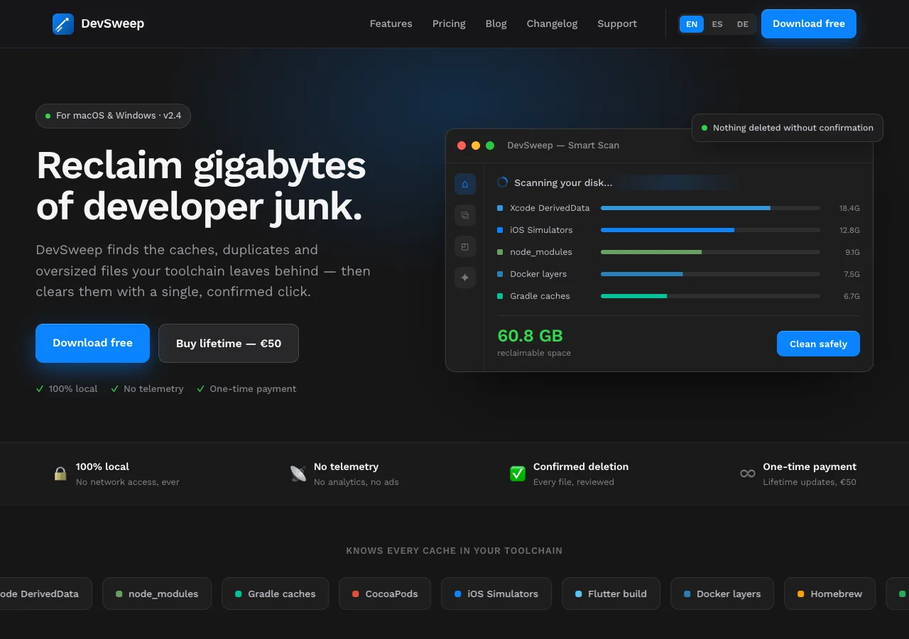Select the CocoaPods cache chip
This screenshot has width=909, height=639.
pyautogui.click(x=385, y=594)
